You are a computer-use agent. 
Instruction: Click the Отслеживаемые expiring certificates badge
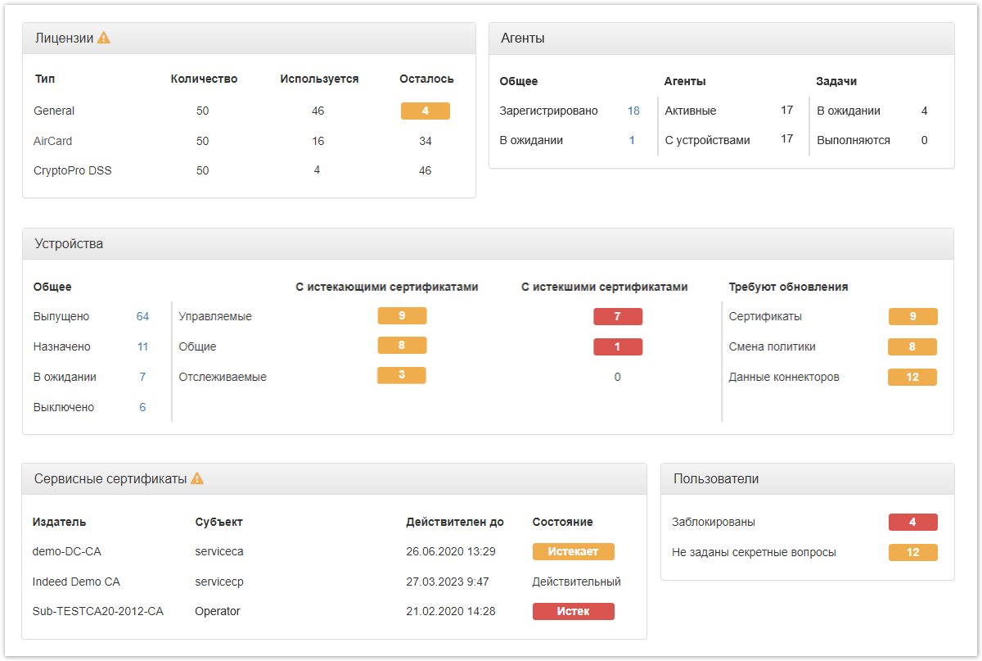402,375
